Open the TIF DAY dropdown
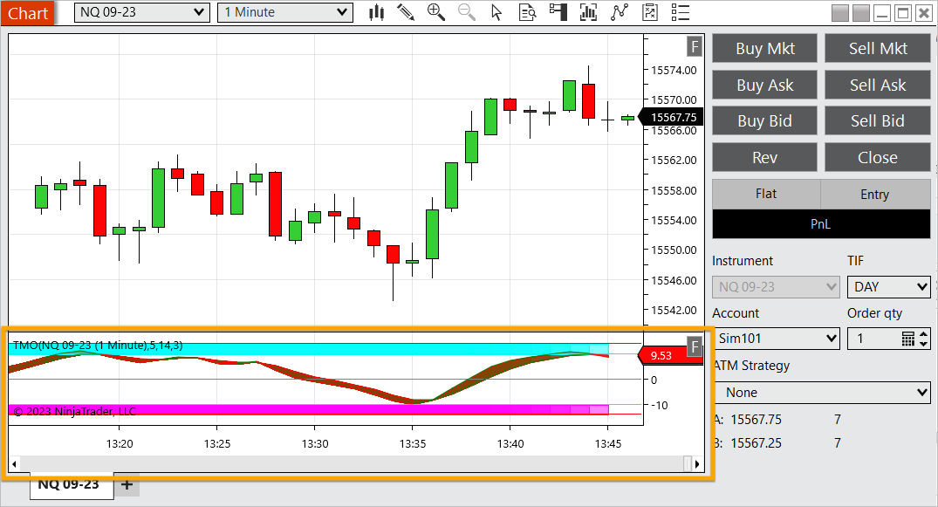The height and width of the screenshot is (507, 938). pyautogui.click(x=889, y=287)
